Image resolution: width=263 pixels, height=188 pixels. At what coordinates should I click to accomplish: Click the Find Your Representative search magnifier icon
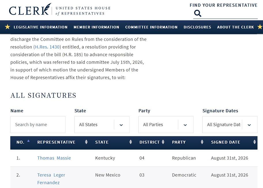click(198, 14)
